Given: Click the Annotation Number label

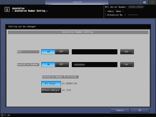Looking at the screenshot, I should click(x=28, y=65).
